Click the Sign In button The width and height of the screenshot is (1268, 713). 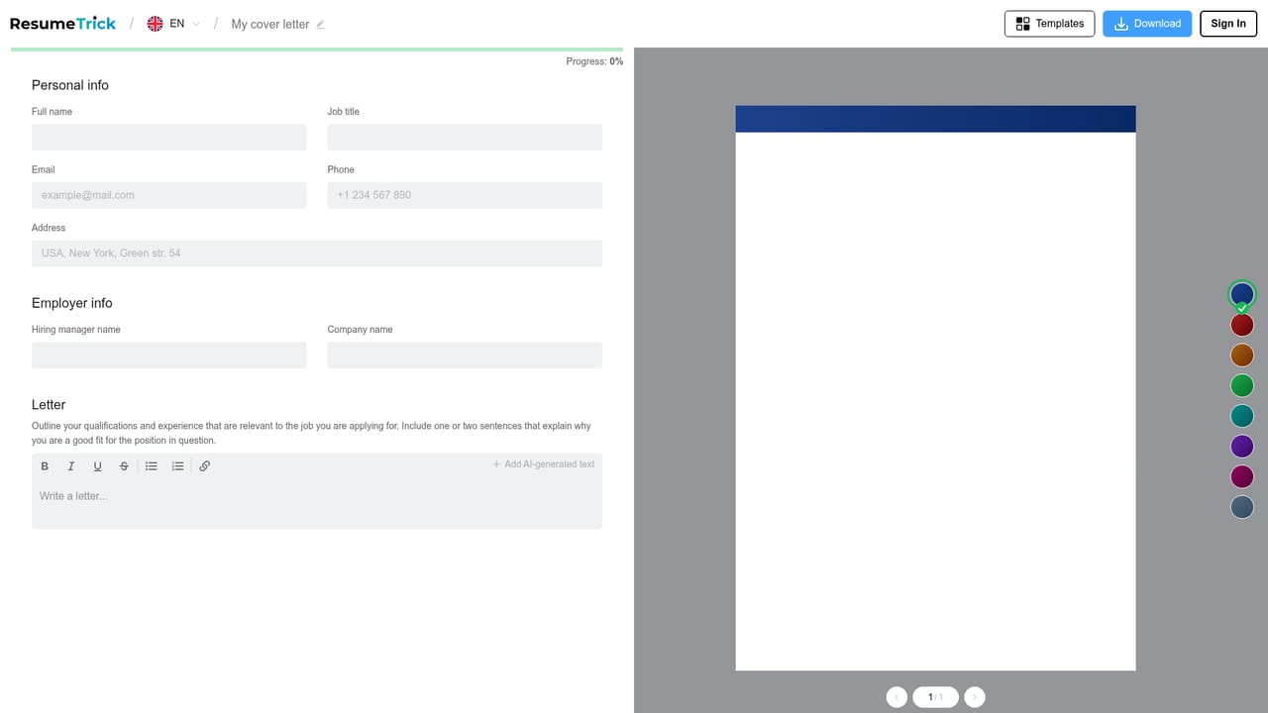[1228, 24]
